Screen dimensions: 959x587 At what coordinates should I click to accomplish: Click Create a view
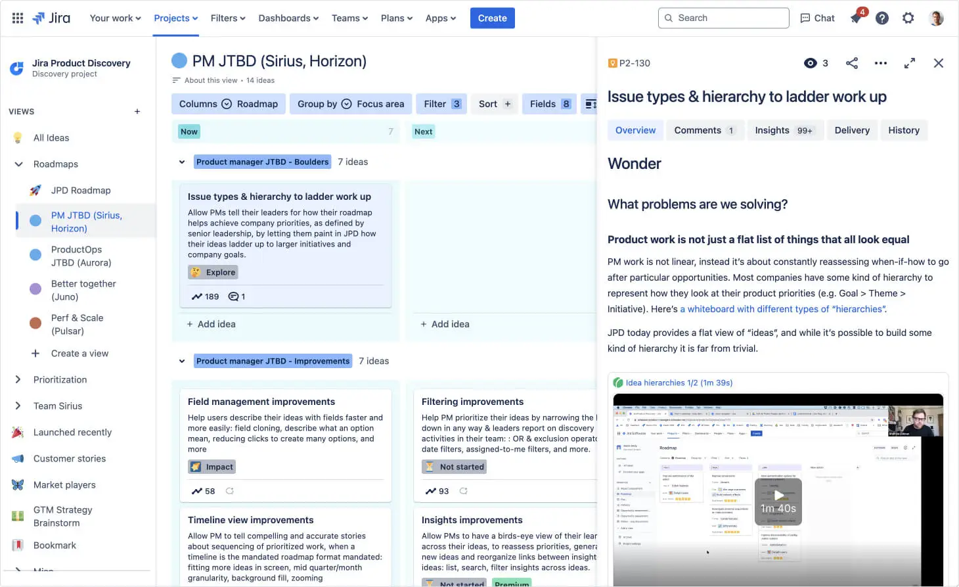[79, 353]
